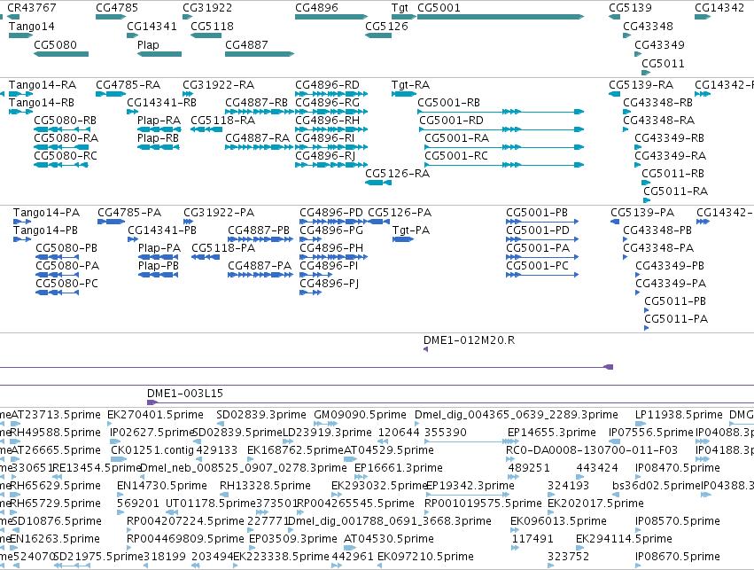Select EST AT04530.5prime
The image size is (754, 570).
(x=350, y=549)
